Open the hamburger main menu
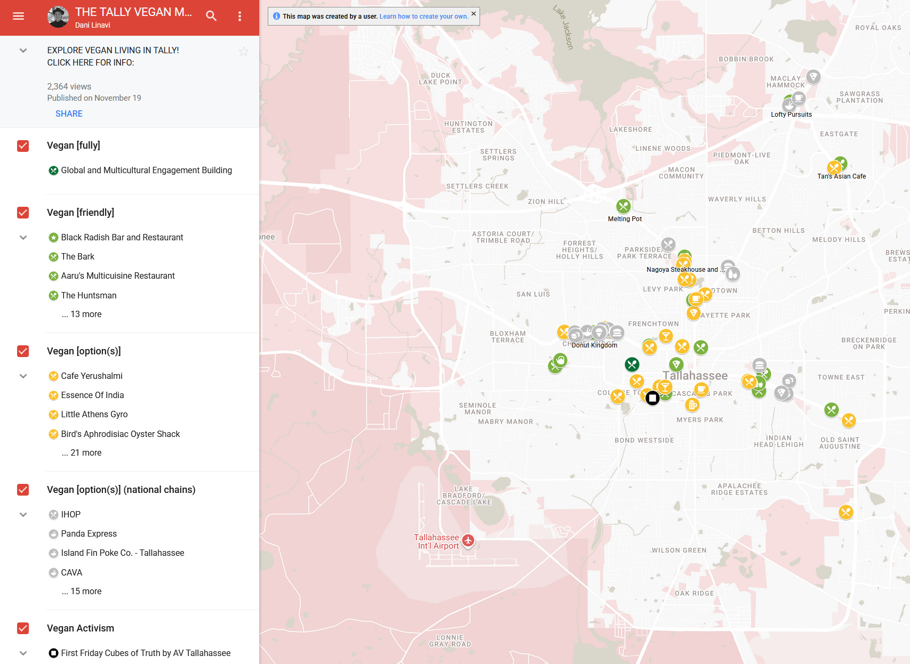This screenshot has height=664, width=910. (x=19, y=17)
